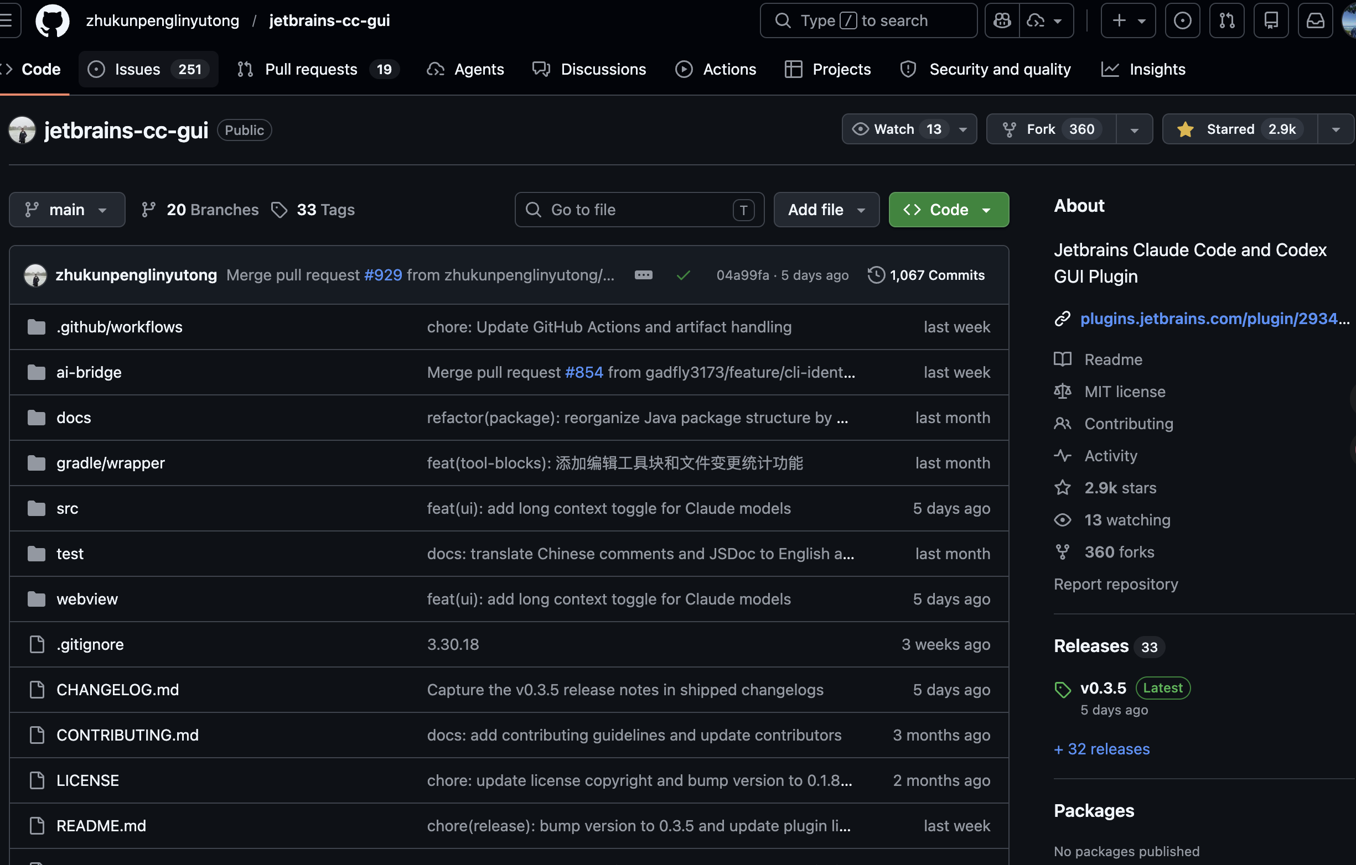
Task: Open the 1,067 Commits history link
Action: pos(927,275)
